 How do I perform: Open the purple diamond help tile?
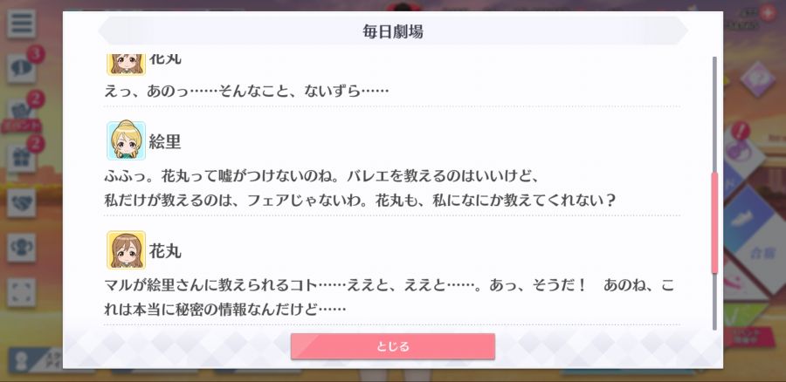click(757, 79)
